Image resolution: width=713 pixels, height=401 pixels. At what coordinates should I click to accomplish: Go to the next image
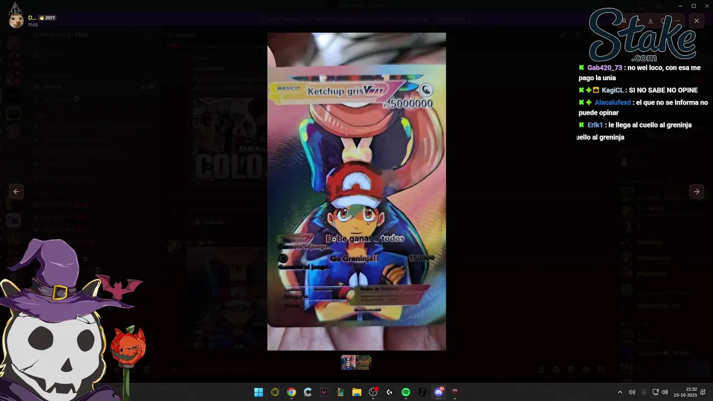(x=696, y=192)
